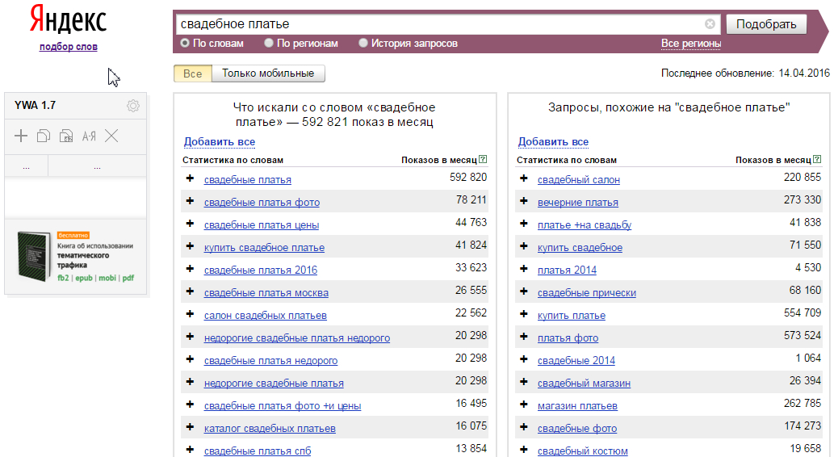Click the search query input field

pos(436,24)
